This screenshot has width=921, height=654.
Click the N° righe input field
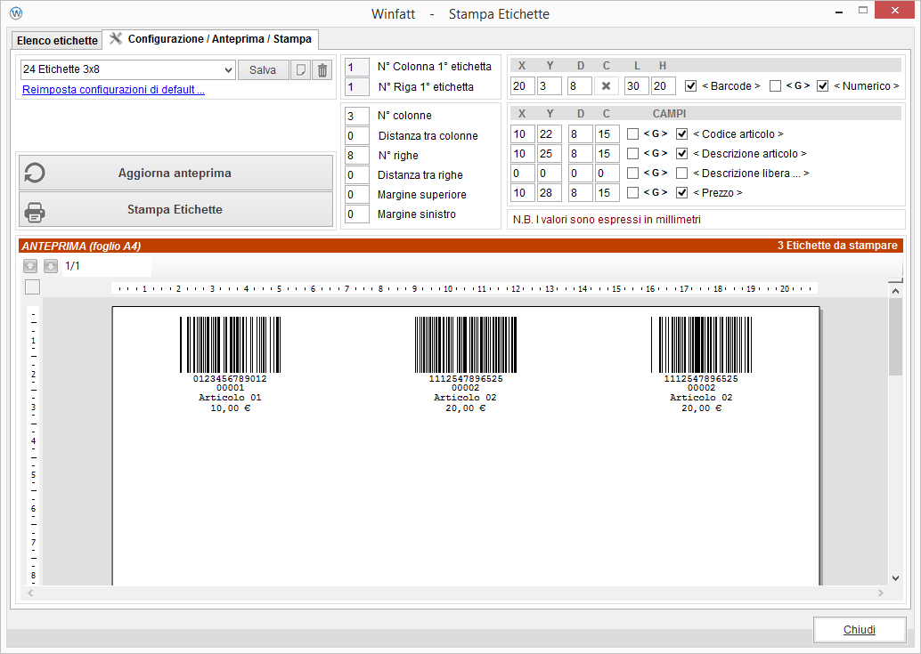[356, 156]
